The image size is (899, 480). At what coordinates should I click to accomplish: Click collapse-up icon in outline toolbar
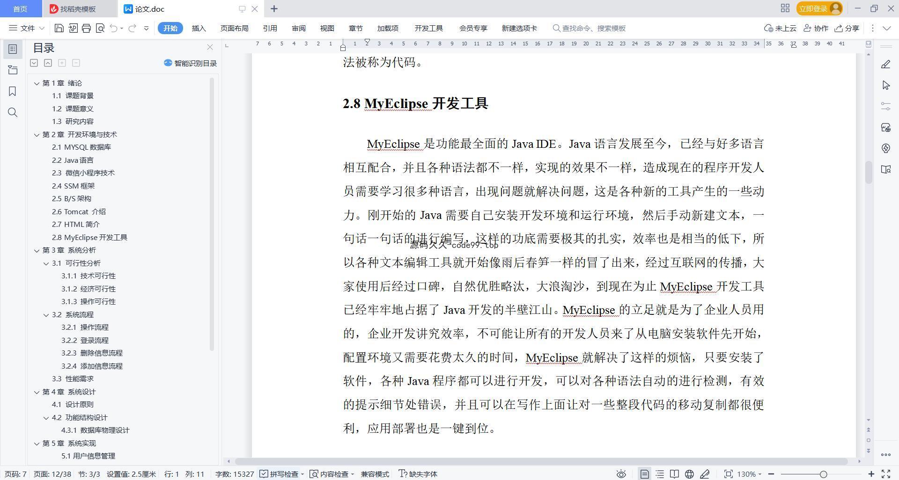[48, 63]
